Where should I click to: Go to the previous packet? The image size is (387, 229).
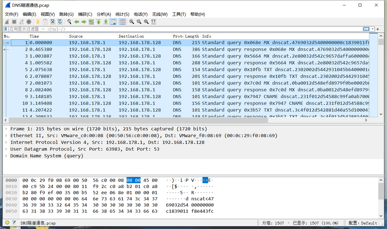pos(77,22)
